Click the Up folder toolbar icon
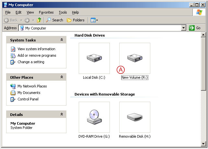This screenshot has height=149, width=208. 39,20
